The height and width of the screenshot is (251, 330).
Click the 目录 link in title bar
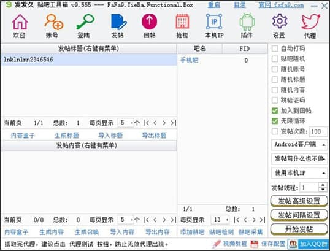240,5
